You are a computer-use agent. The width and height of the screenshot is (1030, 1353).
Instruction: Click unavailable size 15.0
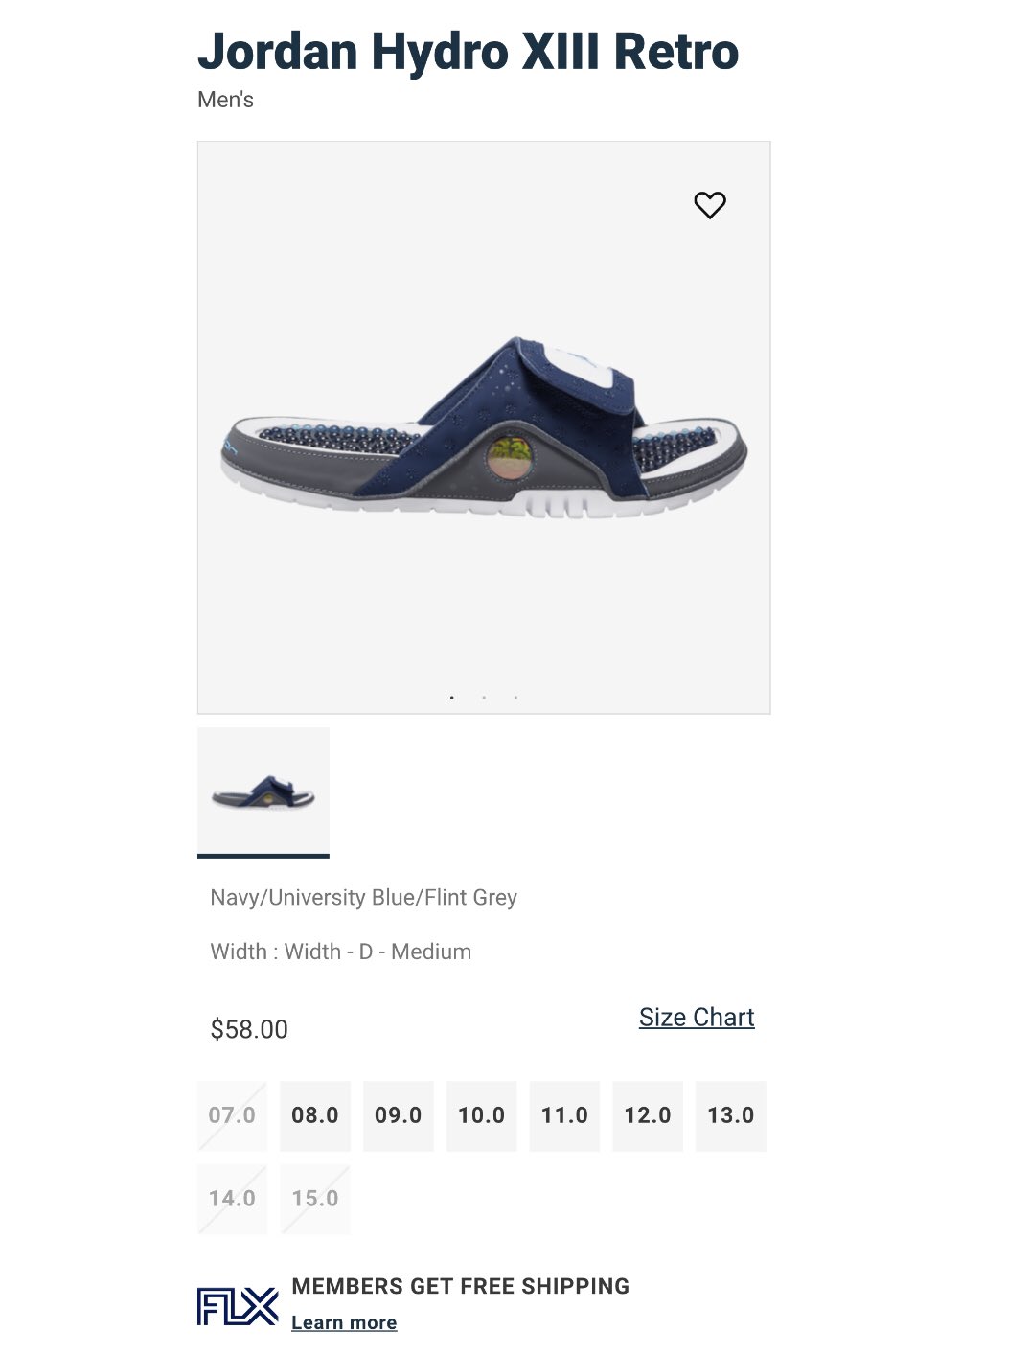pos(315,1199)
